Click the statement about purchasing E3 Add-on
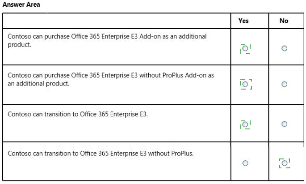The width and height of the screenshot is (306, 184). 107,40
